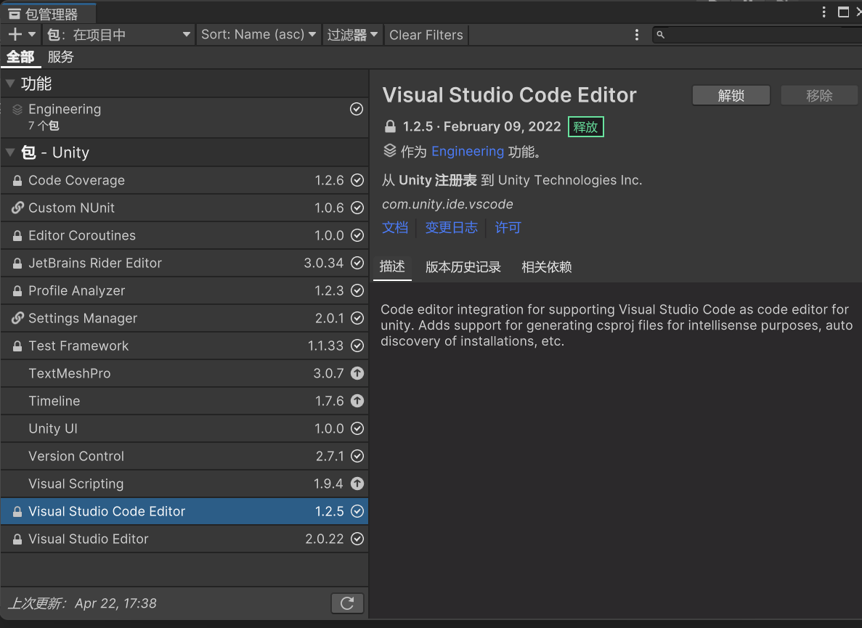This screenshot has height=628, width=862.
Task: Switch to the 相关依赖 dependencies tab
Action: [546, 267]
